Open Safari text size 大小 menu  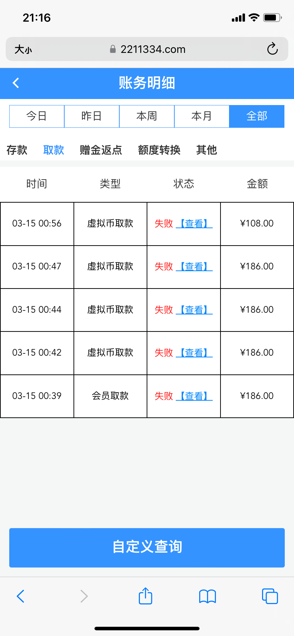pyautogui.click(x=23, y=49)
